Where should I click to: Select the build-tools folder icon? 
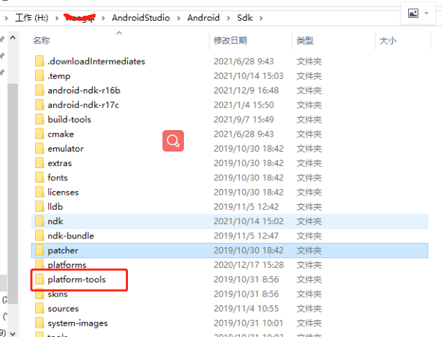[40, 119]
